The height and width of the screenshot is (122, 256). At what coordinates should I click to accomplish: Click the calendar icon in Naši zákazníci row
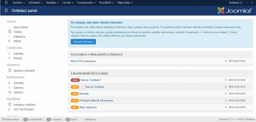click(x=226, y=107)
